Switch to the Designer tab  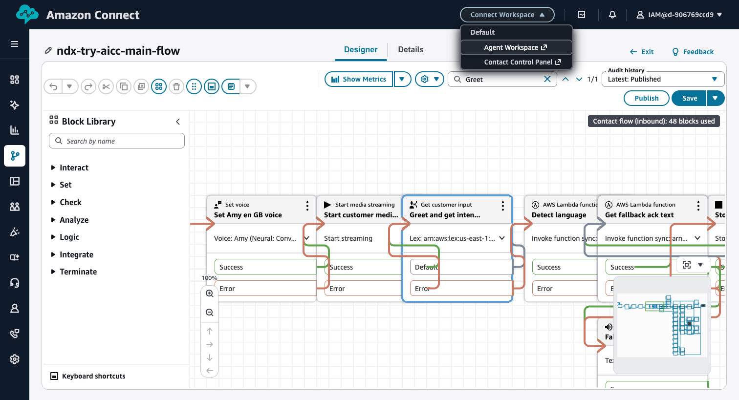(361, 50)
